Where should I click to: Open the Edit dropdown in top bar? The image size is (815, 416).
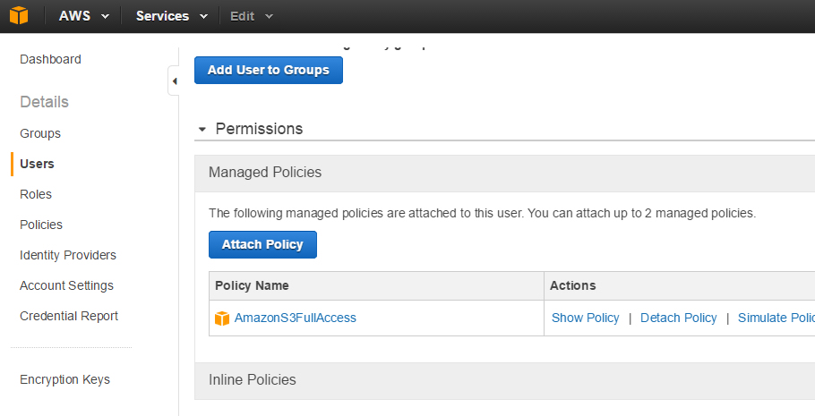coord(252,16)
